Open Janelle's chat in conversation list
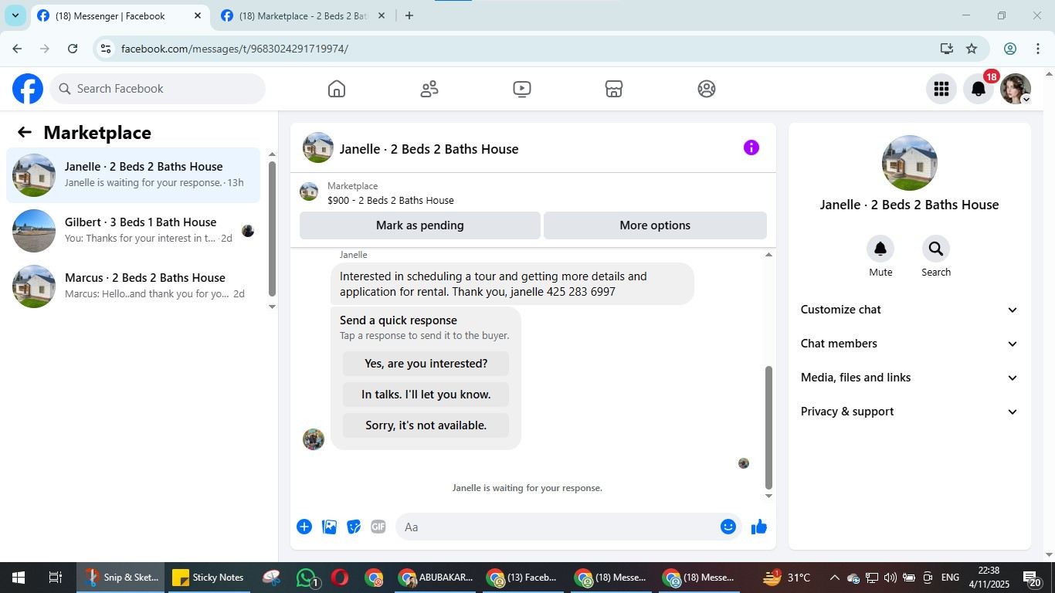1055x593 pixels. click(x=133, y=175)
